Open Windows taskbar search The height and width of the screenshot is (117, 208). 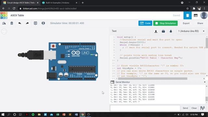pyautogui.click(x=9, y=114)
